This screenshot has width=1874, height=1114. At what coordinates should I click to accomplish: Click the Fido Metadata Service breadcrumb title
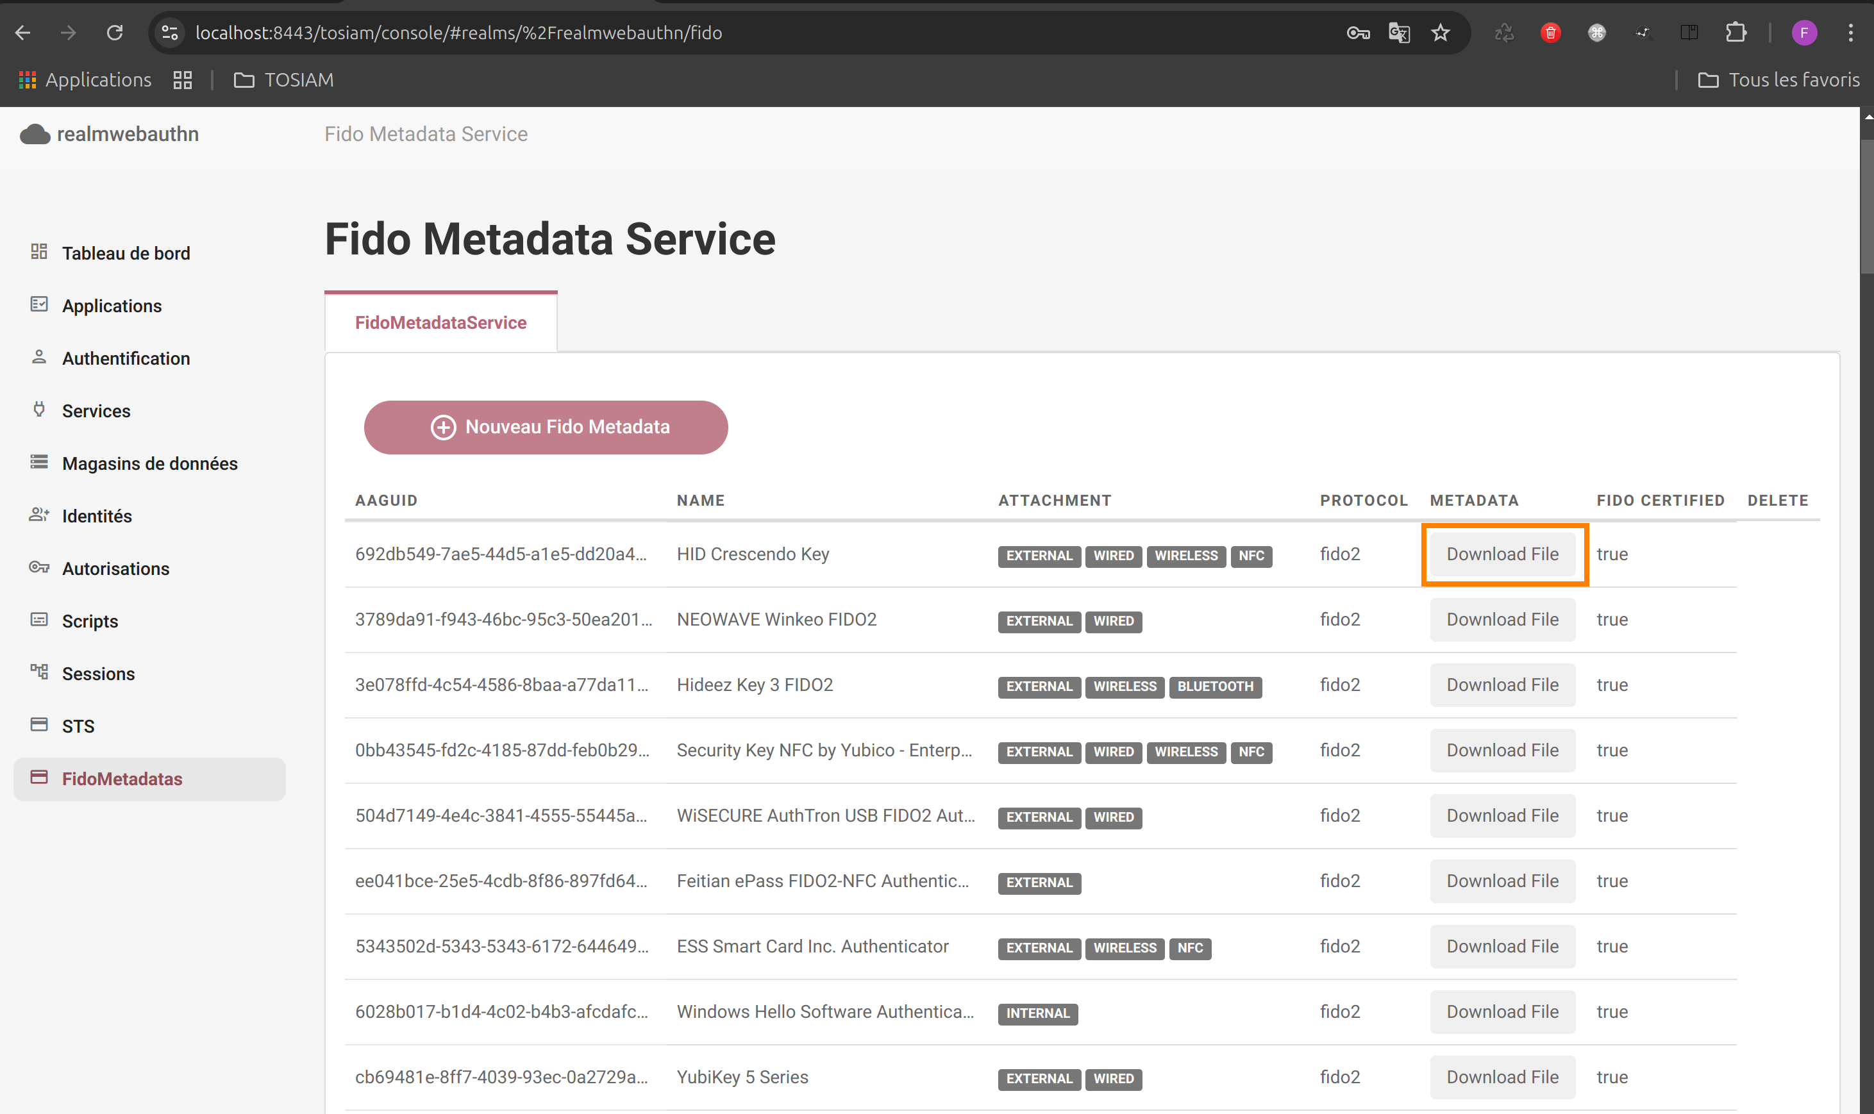pyautogui.click(x=426, y=133)
